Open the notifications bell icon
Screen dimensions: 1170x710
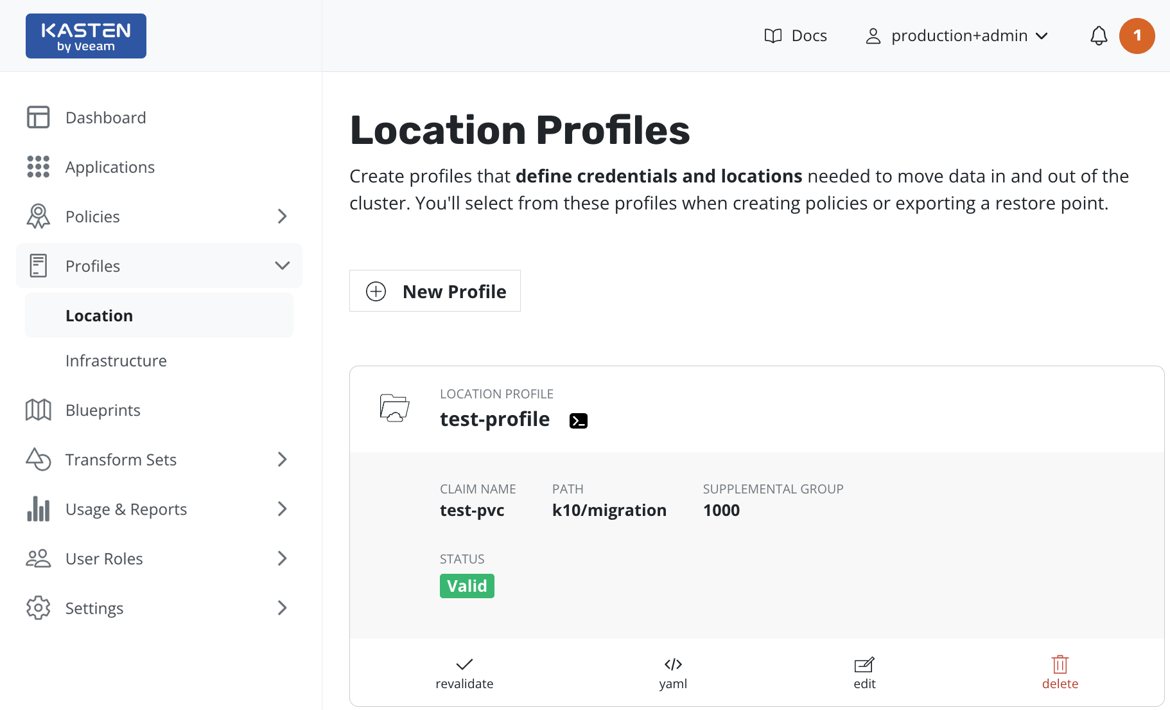1099,36
